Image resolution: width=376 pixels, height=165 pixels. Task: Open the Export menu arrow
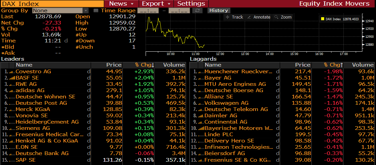pos(169,4)
